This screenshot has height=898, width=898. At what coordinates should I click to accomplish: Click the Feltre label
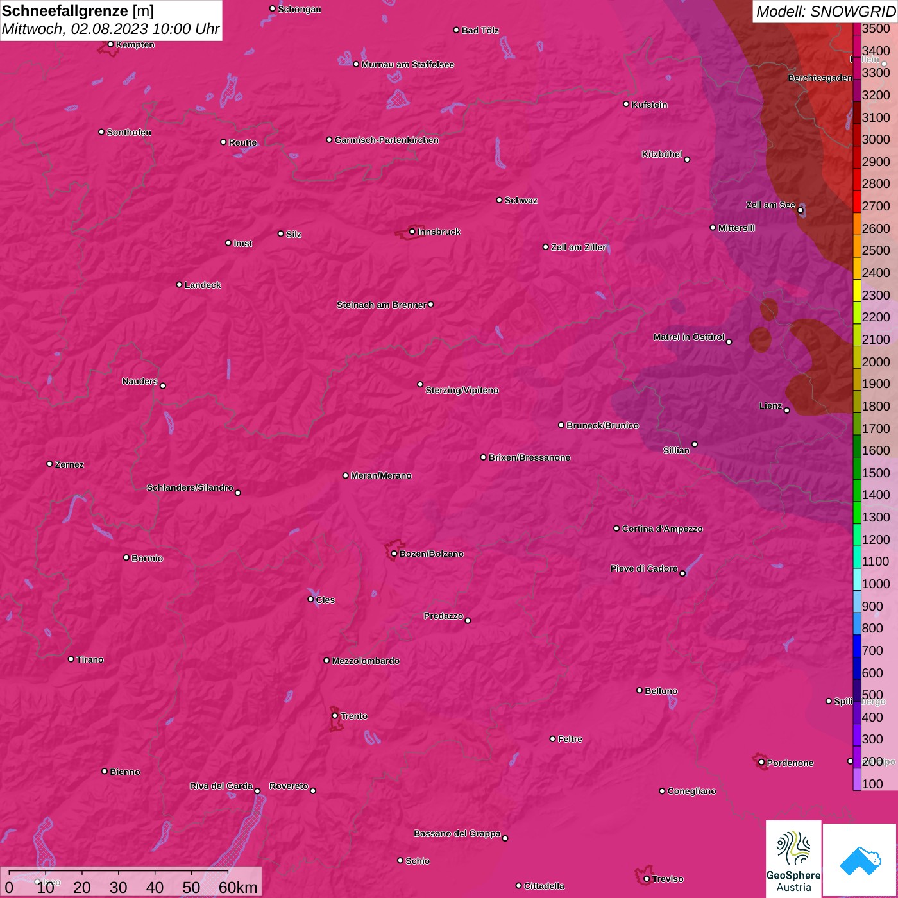click(570, 739)
